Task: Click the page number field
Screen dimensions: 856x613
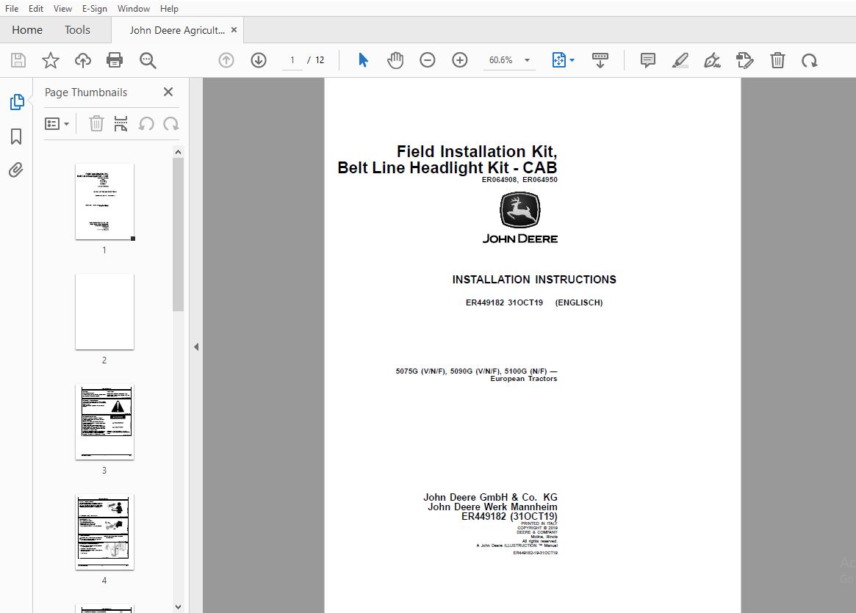Action: point(292,60)
